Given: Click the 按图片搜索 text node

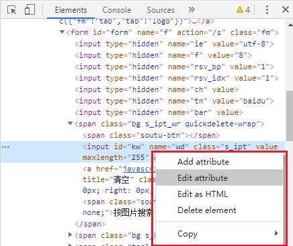Looking at the screenshot, I should point(133,212).
